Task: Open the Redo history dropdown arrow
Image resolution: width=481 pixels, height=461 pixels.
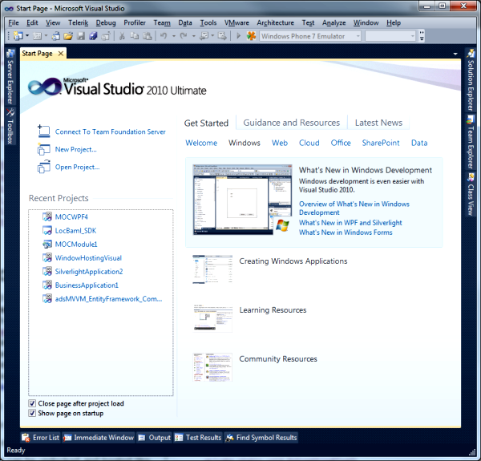Action: tap(193, 36)
